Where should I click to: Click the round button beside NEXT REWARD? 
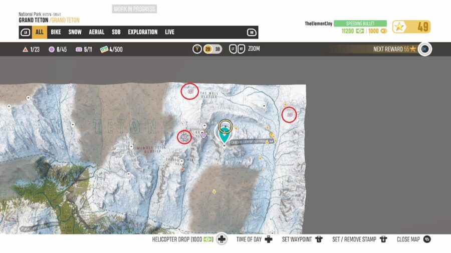(425, 49)
